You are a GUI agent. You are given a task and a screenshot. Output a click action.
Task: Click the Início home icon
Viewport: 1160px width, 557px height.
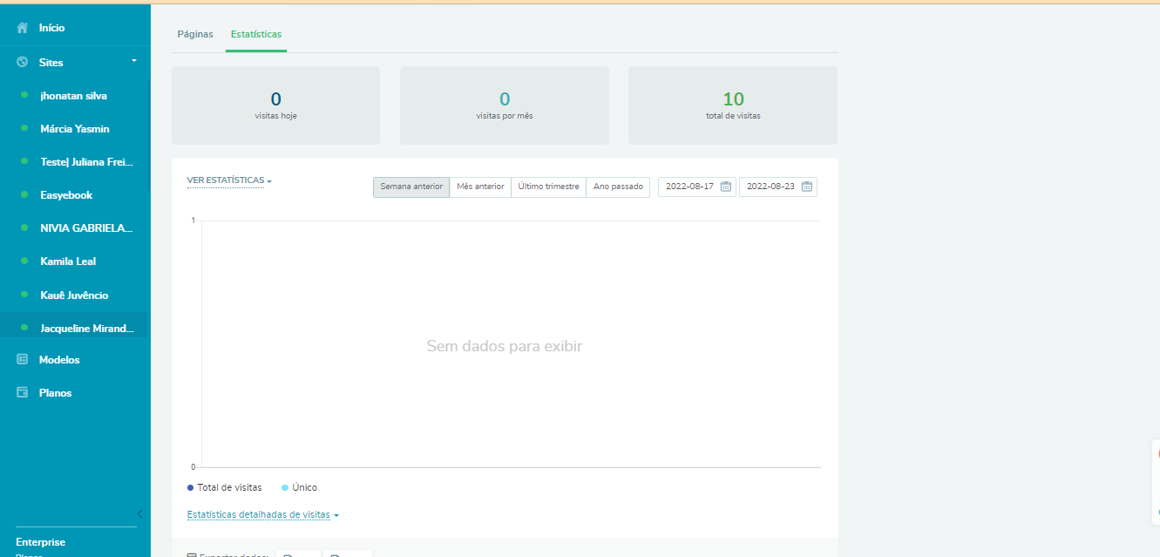[x=23, y=28]
